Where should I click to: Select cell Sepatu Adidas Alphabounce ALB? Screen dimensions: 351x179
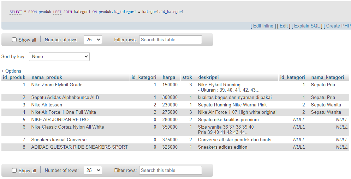(65, 98)
